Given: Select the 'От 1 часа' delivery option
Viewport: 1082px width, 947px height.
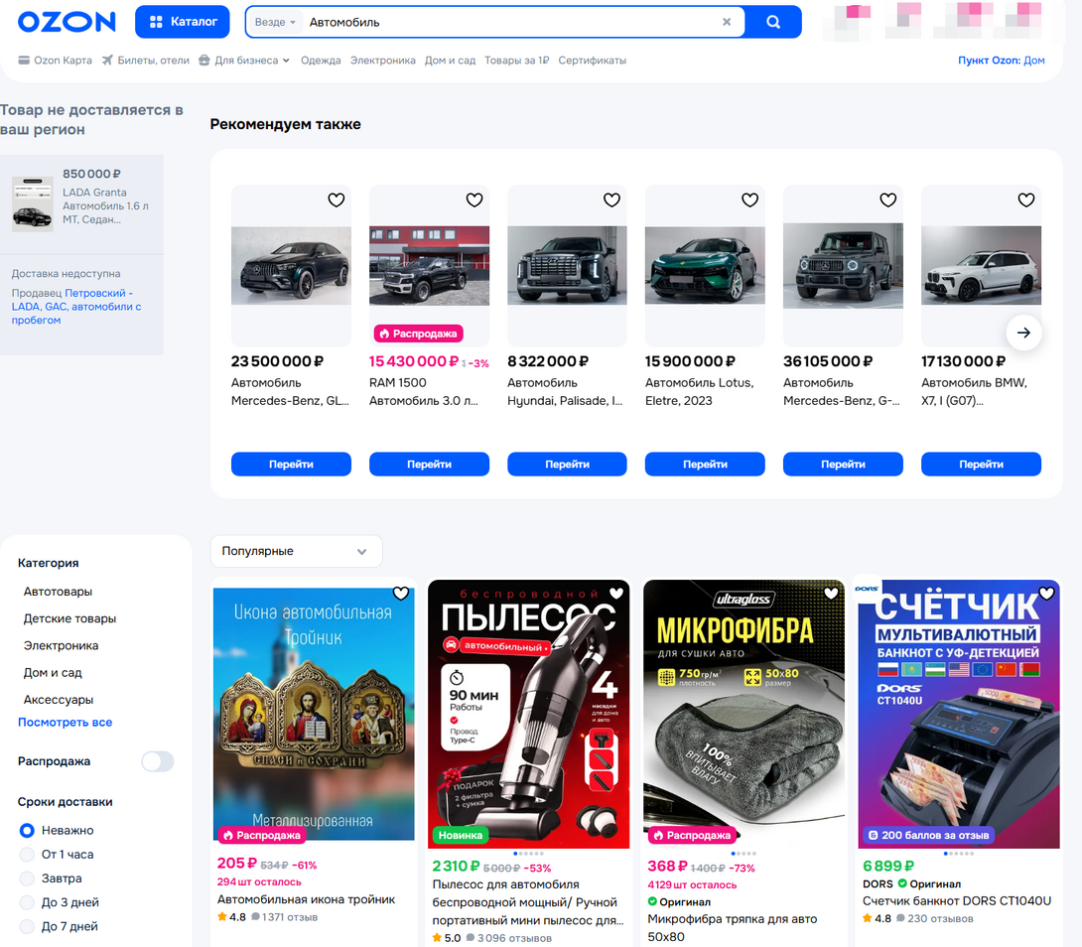Looking at the screenshot, I should (28, 855).
